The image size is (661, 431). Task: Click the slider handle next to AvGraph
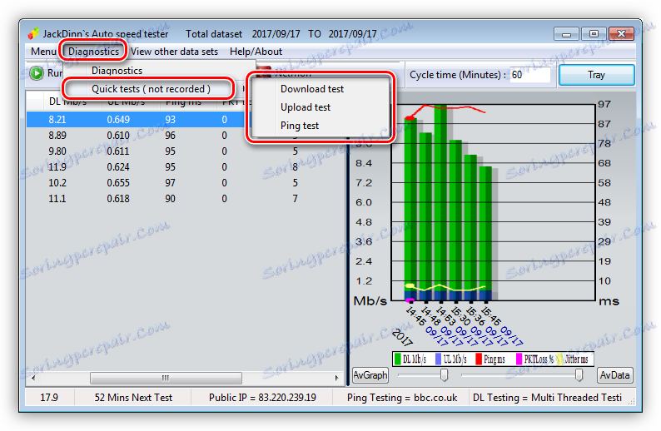[444, 375]
